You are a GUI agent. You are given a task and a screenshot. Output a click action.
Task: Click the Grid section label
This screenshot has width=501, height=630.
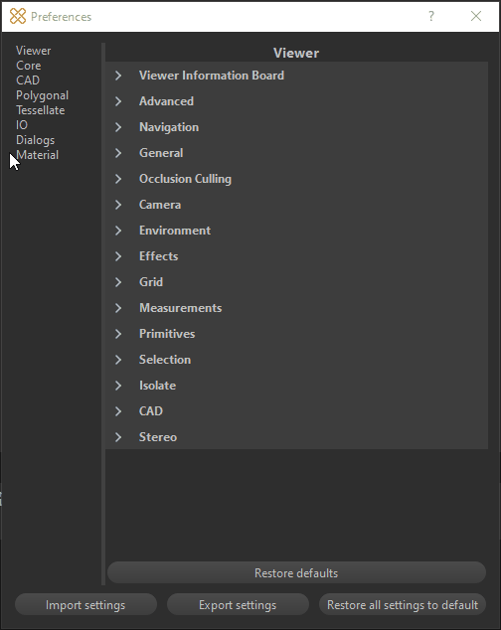(x=151, y=282)
